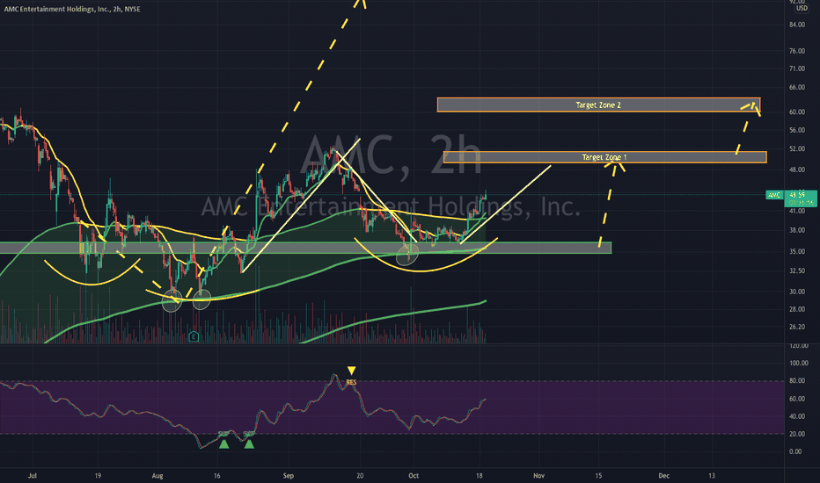The image size is (820, 483).
Task: Click the yellow RES triangle marker
Action: (x=351, y=371)
